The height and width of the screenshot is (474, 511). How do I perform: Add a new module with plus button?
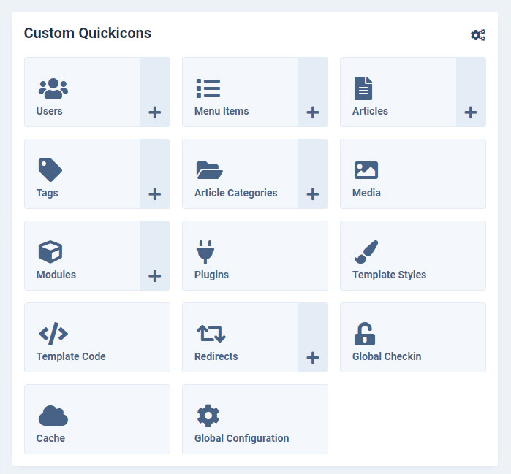click(x=155, y=276)
